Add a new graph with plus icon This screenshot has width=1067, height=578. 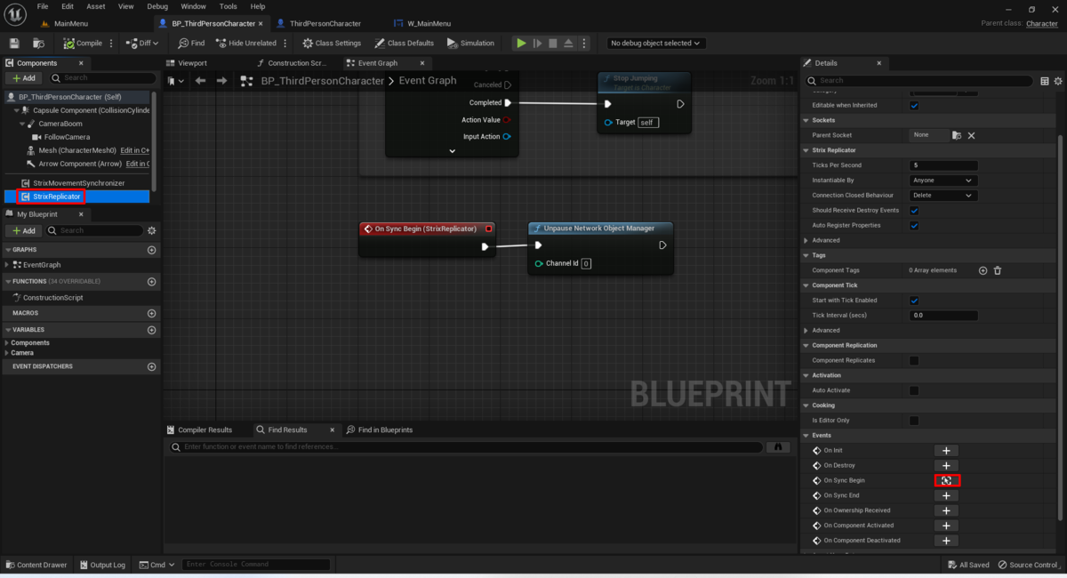tap(151, 250)
